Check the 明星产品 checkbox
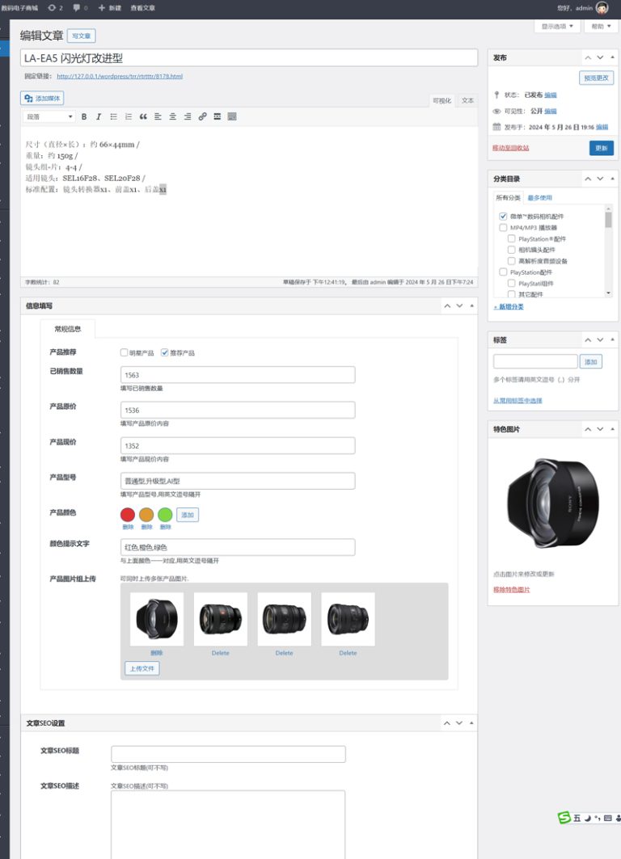621x859 pixels. click(125, 352)
